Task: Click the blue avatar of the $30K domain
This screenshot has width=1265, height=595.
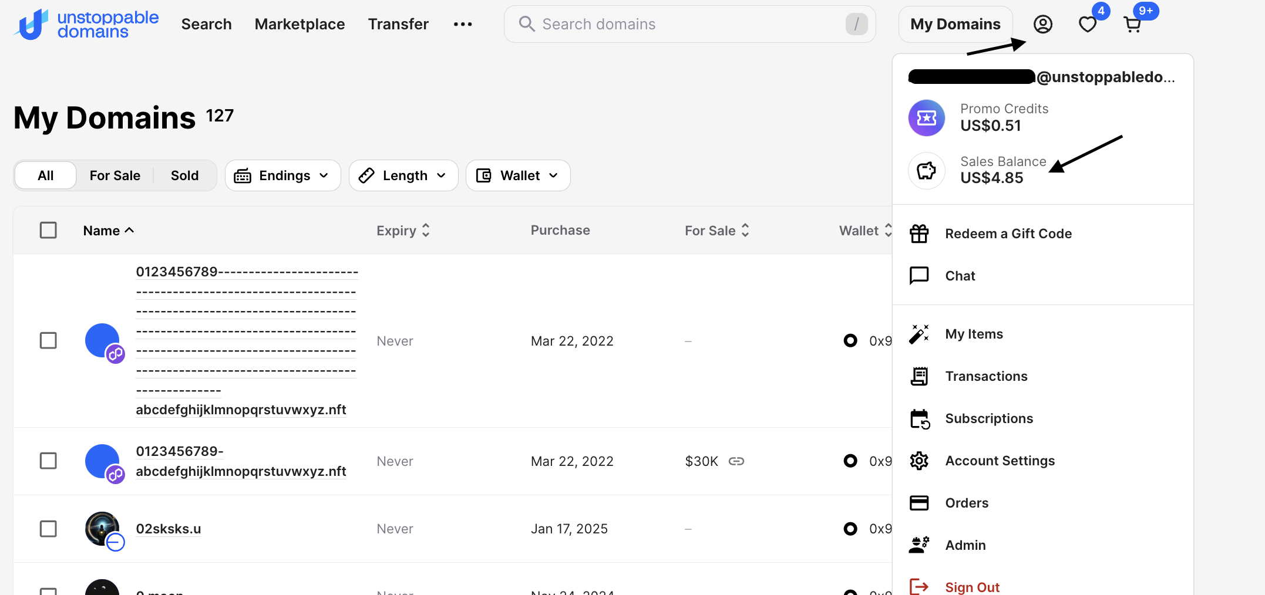Action: [x=102, y=461]
